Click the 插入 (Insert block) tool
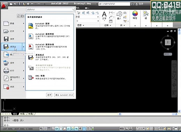Image resolution: width=181 pixels, height=132 pixels. (119, 15)
